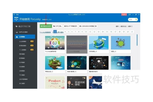This screenshot has height=102, width=153.
Task: Select the 教育模板 category
Action: 22,58
